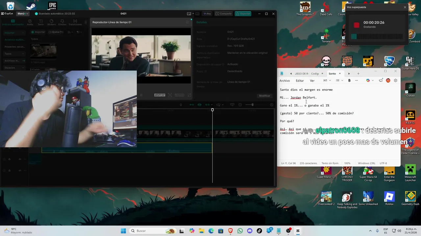Open The Escapists 2 desktop shortcut
This screenshot has width=421, height=236.
pyautogui.click(x=305, y=9)
